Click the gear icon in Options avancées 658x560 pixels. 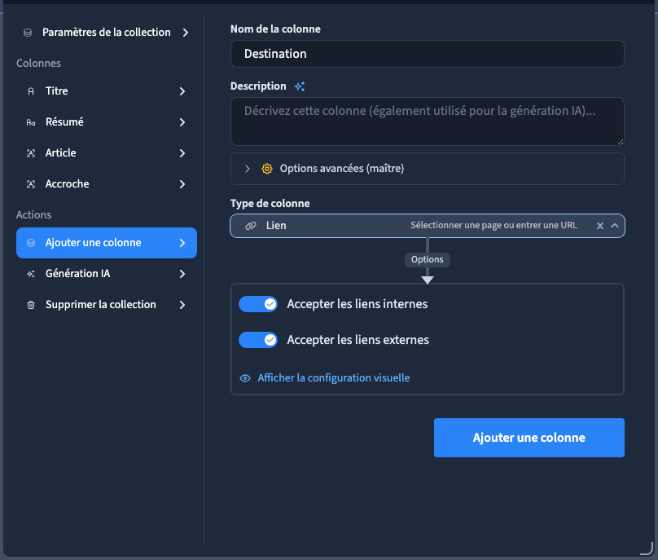(267, 169)
